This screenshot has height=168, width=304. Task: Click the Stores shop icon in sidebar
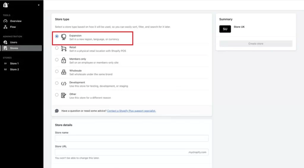point(5,48)
